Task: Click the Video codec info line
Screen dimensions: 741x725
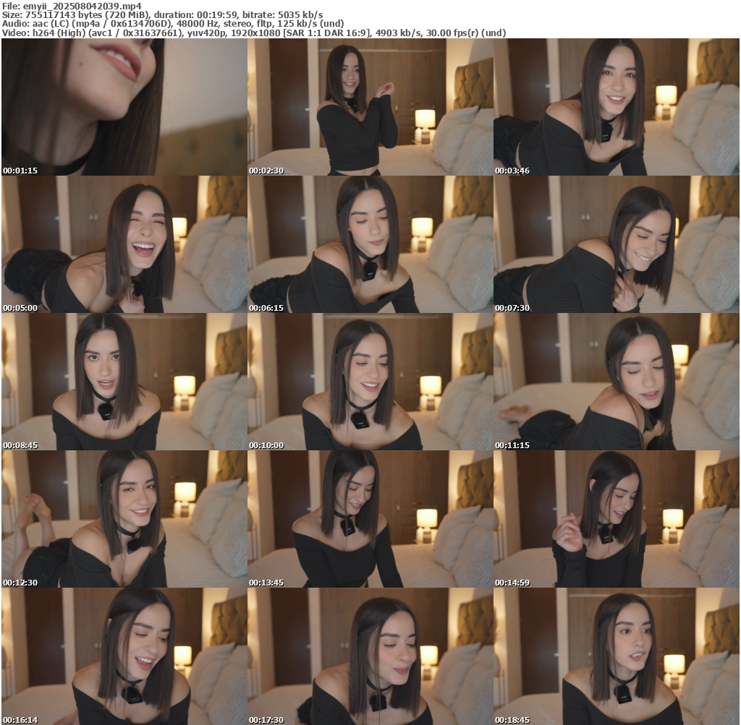Action: 253,33
